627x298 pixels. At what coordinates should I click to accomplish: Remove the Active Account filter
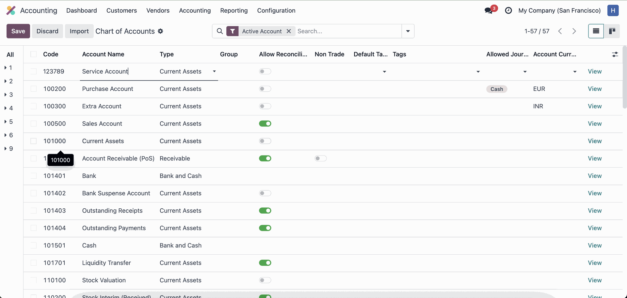click(289, 31)
